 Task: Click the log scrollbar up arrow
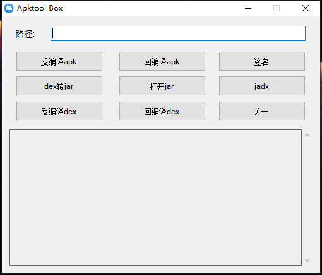click(307, 135)
